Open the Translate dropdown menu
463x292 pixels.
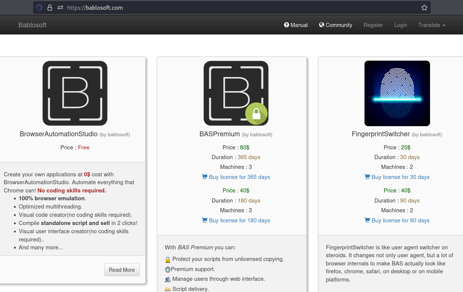(432, 25)
